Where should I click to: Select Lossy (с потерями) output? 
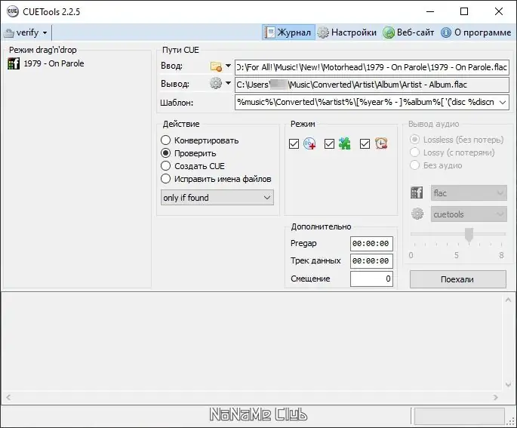click(452, 152)
